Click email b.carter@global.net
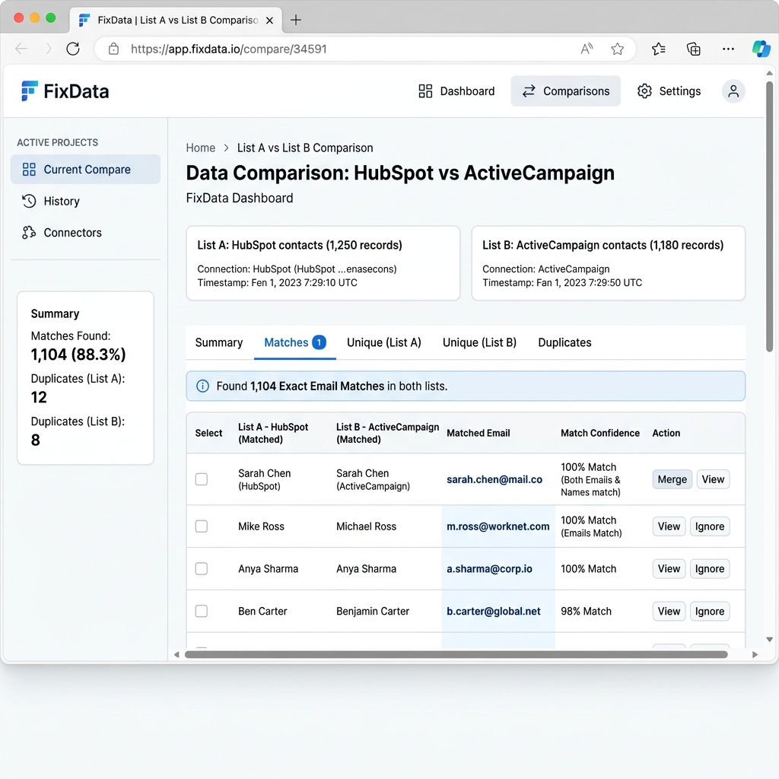The width and height of the screenshot is (779, 779). [x=493, y=611]
